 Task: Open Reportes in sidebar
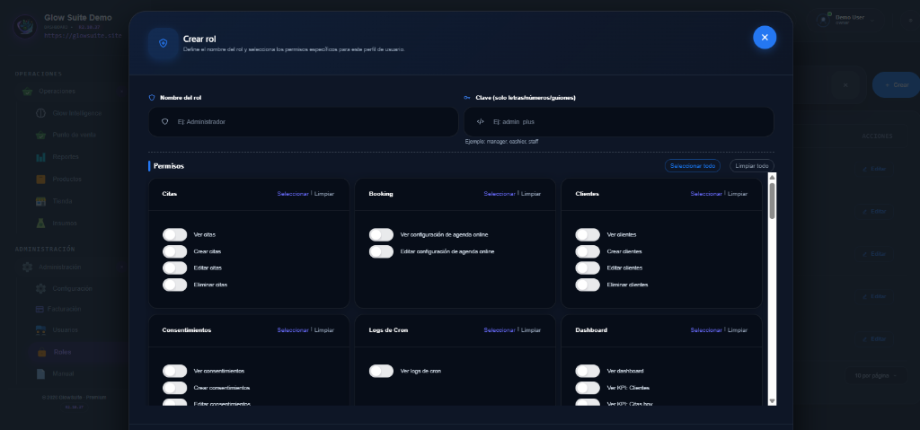(66, 157)
